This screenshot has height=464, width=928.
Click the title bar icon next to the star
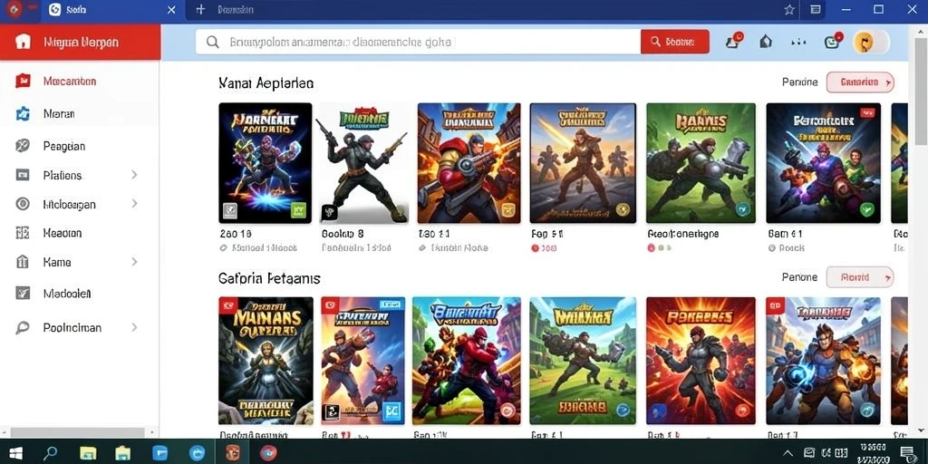pos(816,9)
